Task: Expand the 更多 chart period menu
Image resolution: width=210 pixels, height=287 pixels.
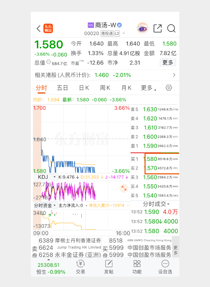Action: click(x=148, y=88)
